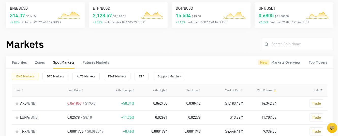Viewport: 338px width, 136px height.
Task: Trade the LUNA/BNB pair
Action: (x=316, y=117)
